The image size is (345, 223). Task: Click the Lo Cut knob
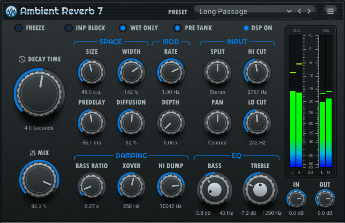[257, 123]
